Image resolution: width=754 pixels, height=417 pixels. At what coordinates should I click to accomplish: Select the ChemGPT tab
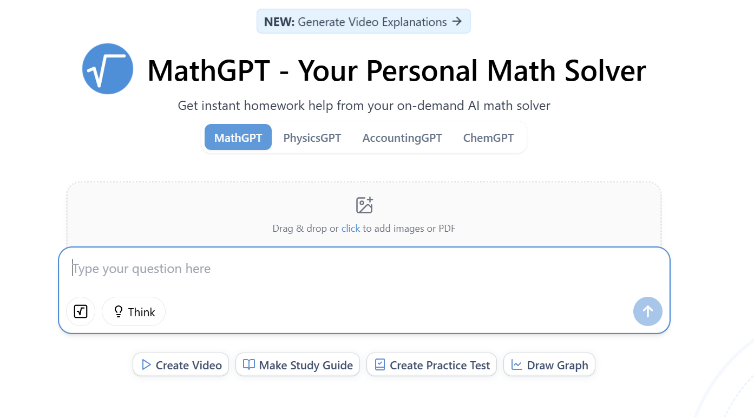tap(488, 138)
